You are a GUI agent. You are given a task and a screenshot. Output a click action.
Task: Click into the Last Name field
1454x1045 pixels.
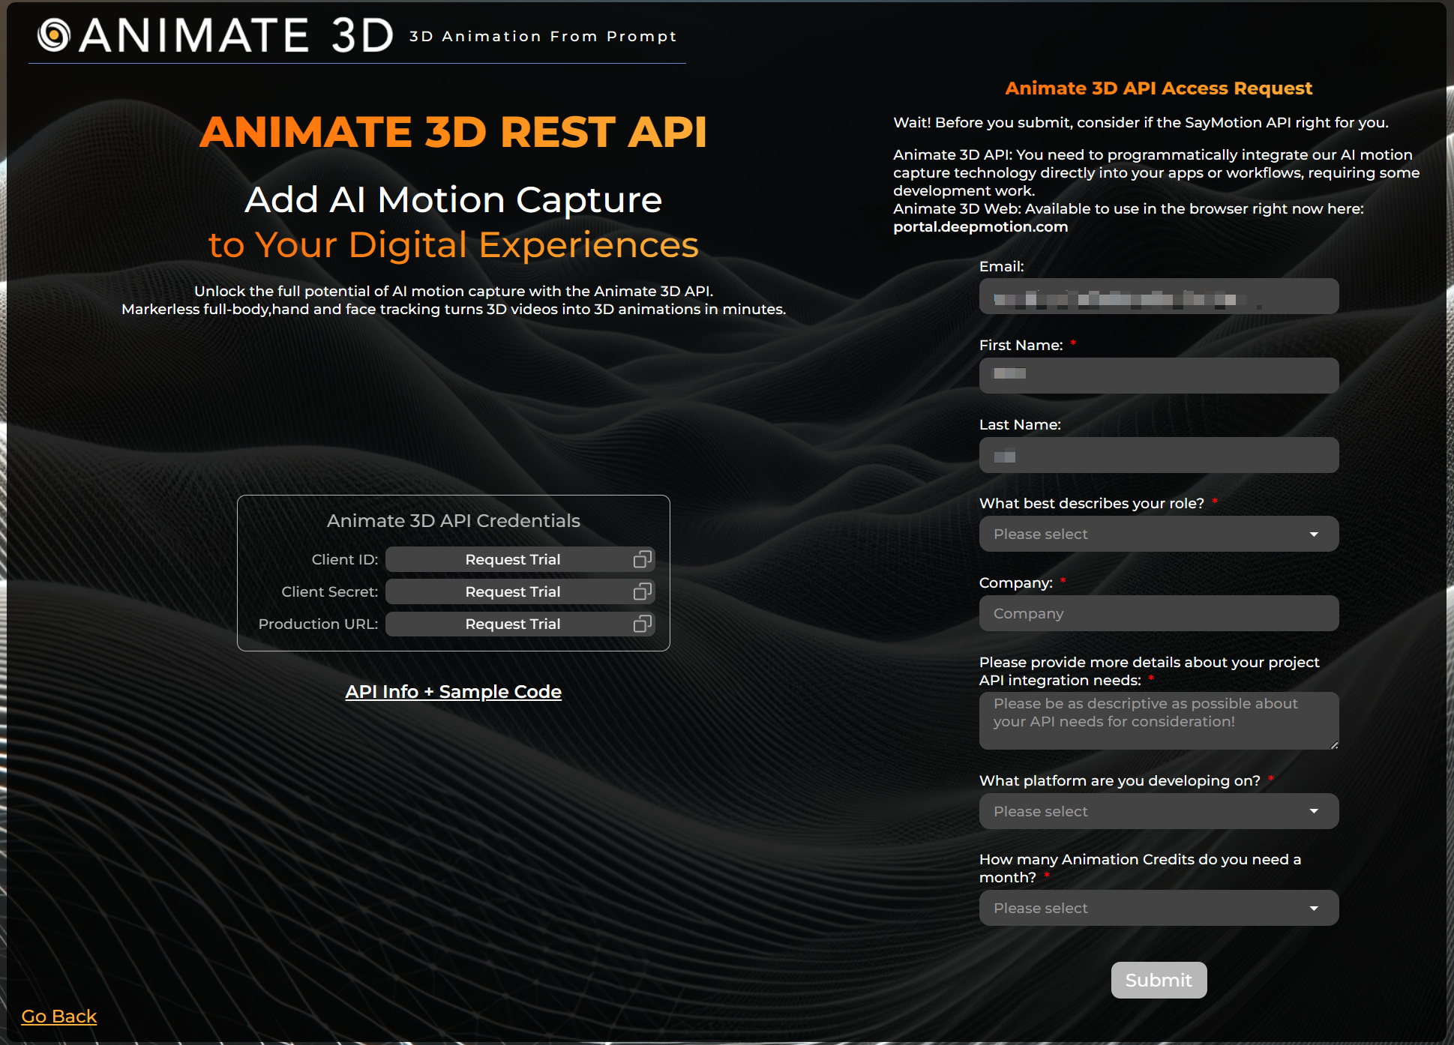pos(1158,455)
